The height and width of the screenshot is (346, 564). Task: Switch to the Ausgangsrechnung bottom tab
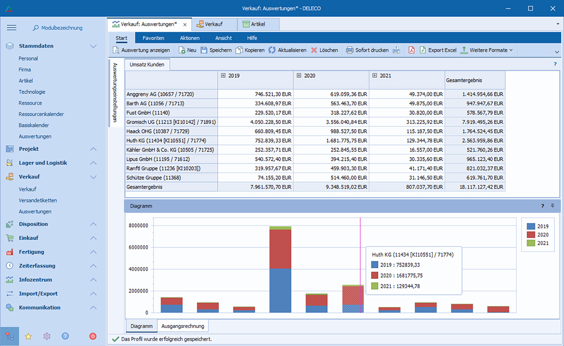pos(183,326)
